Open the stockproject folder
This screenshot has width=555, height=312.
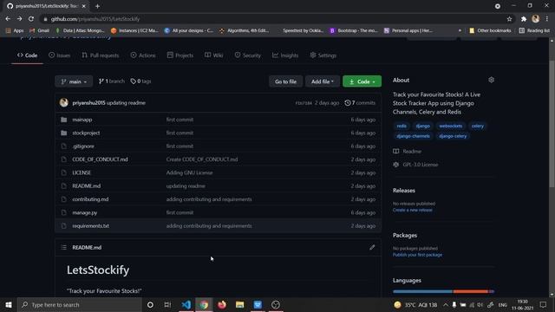coord(86,133)
